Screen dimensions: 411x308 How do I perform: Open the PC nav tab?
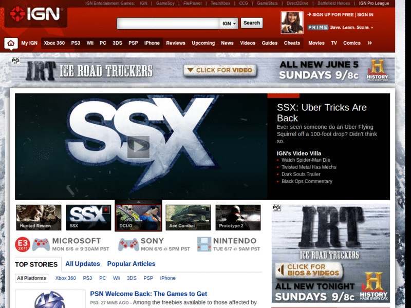pos(103,43)
